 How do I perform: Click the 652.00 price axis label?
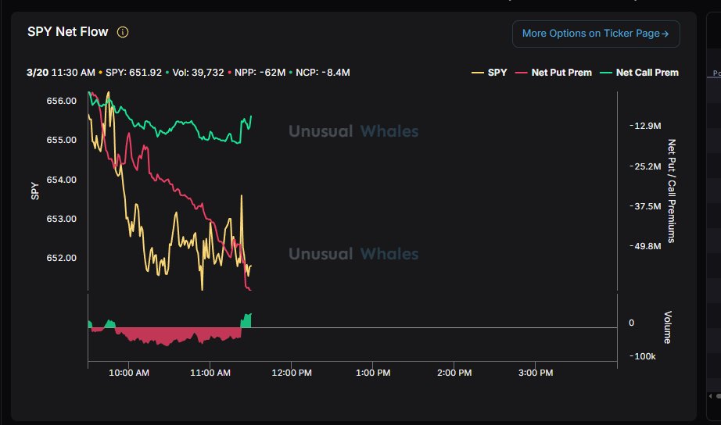62,258
